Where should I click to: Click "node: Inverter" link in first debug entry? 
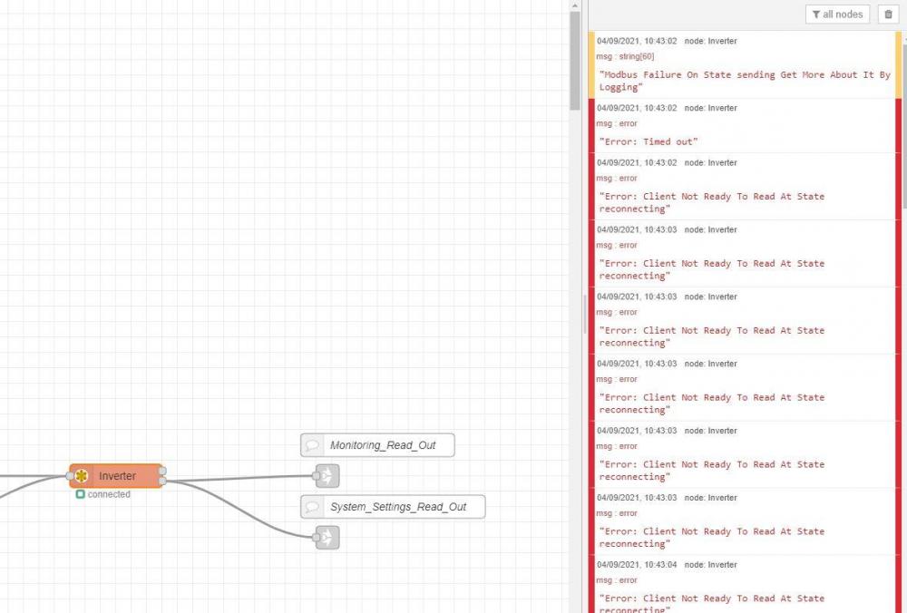(711, 41)
